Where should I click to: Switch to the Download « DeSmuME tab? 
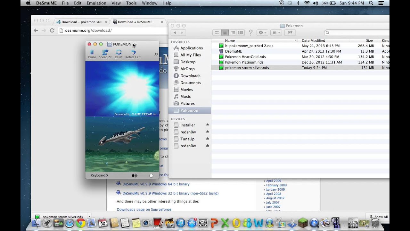[x=138, y=22]
